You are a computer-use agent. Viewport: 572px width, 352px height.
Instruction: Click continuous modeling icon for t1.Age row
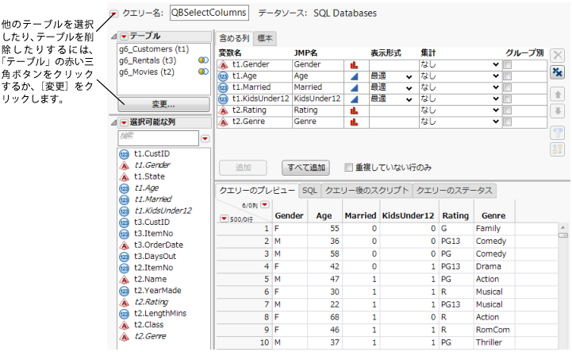coord(354,76)
